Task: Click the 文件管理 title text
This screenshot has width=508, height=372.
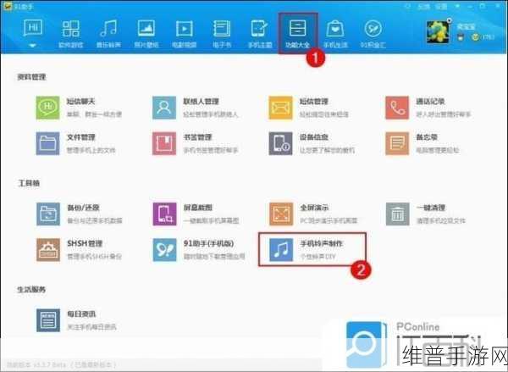Action: coord(81,137)
